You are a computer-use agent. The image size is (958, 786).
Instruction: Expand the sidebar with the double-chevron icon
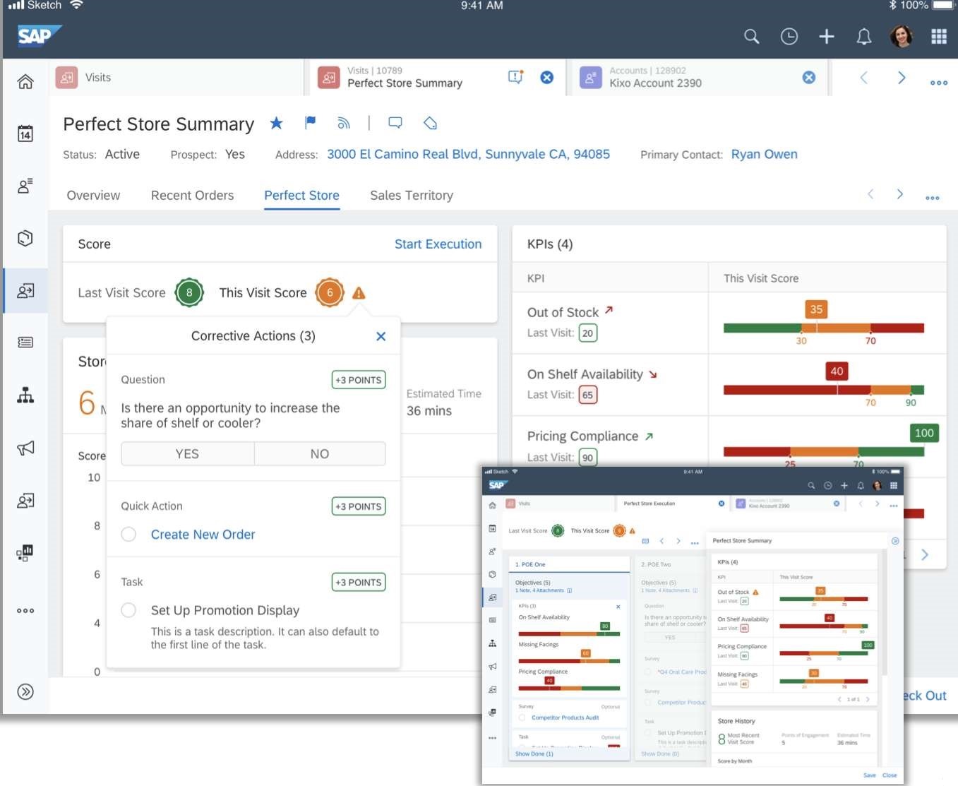pos(25,692)
